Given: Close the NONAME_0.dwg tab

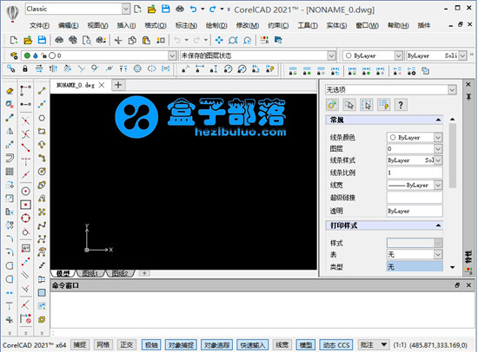Looking at the screenshot, I should click(x=102, y=85).
